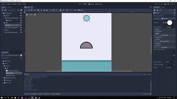Open the Scene menu
The width and height of the screenshot is (177, 99).
click(3, 4)
